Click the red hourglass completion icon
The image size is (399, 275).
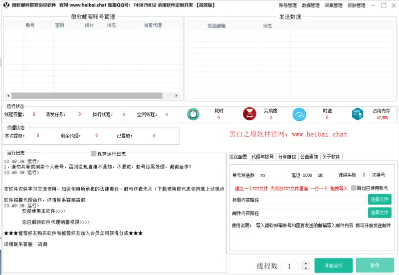coord(249,114)
